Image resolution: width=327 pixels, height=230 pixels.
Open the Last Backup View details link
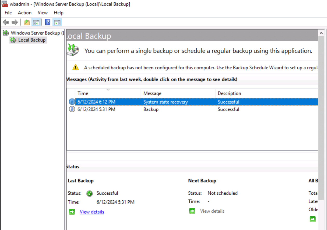(92, 212)
